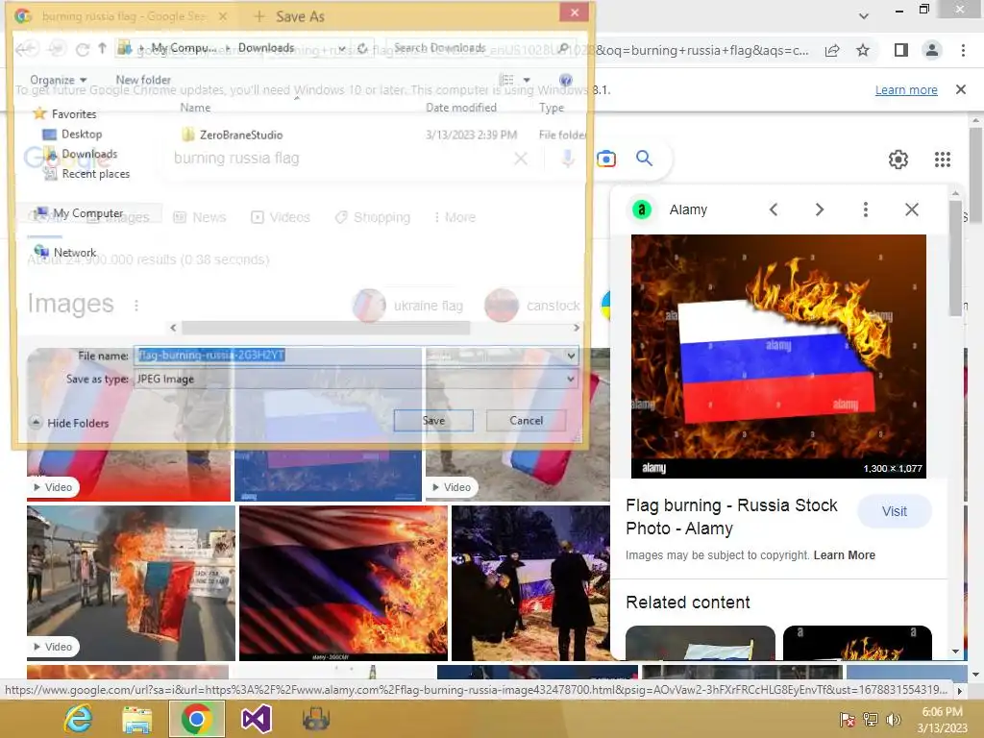Sort files by Date modified column
The width and height of the screenshot is (984, 738).
tap(461, 108)
